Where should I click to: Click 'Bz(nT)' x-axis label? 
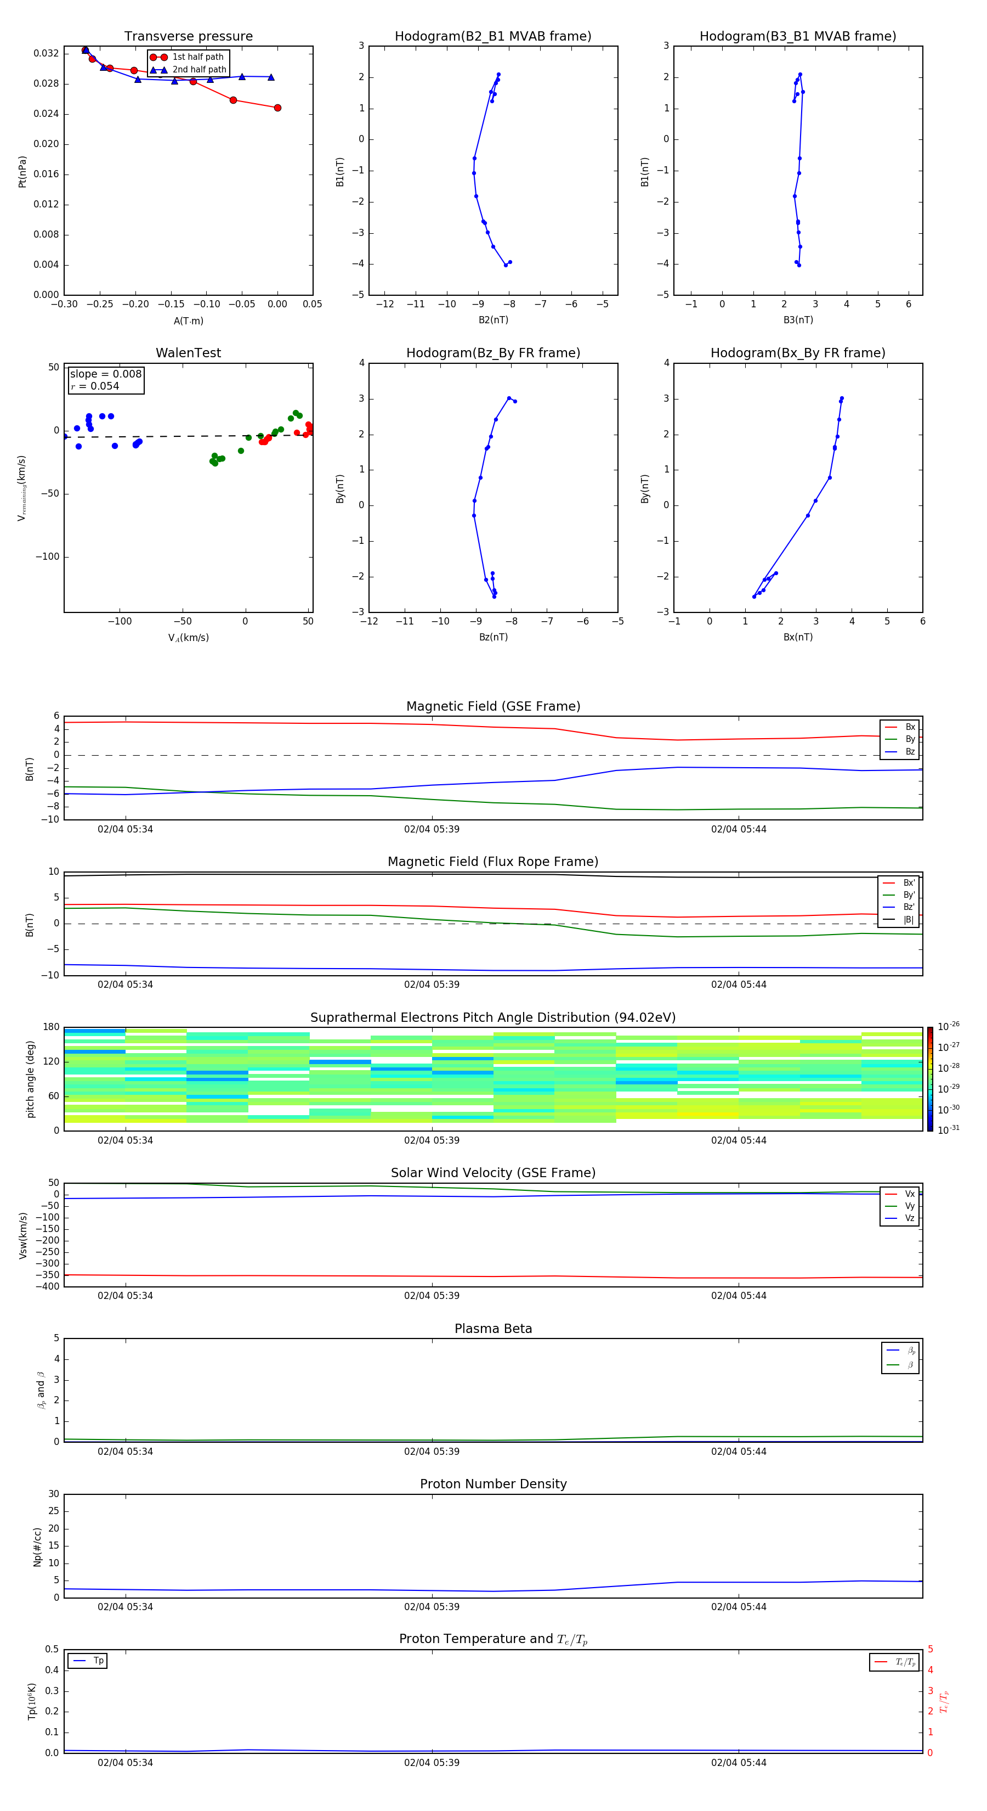(493, 637)
